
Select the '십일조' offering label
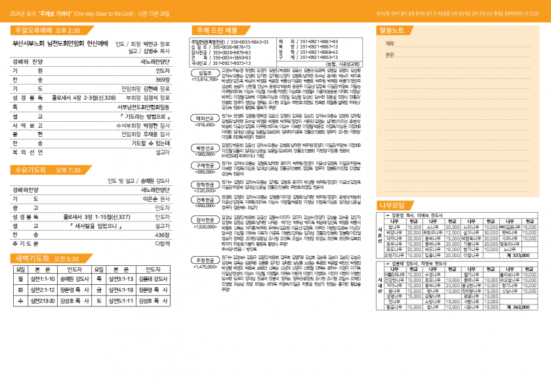click(205, 73)
